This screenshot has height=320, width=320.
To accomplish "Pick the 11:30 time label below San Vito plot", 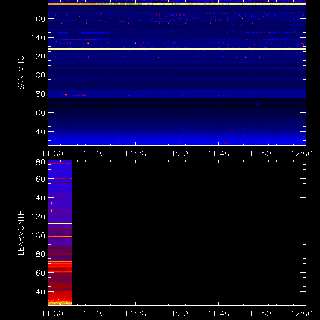I will point(177,154).
